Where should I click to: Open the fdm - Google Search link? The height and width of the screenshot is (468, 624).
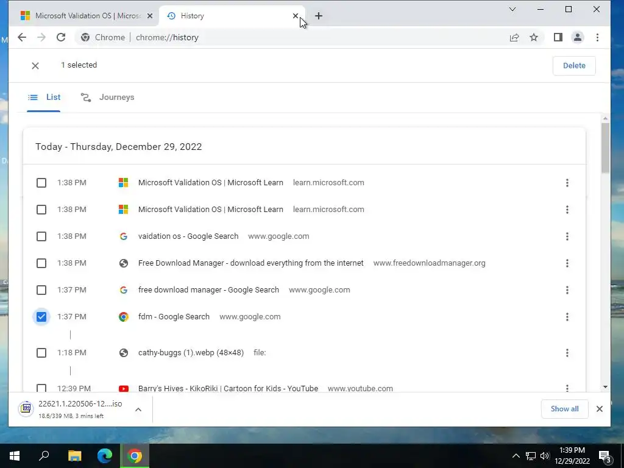point(174,317)
